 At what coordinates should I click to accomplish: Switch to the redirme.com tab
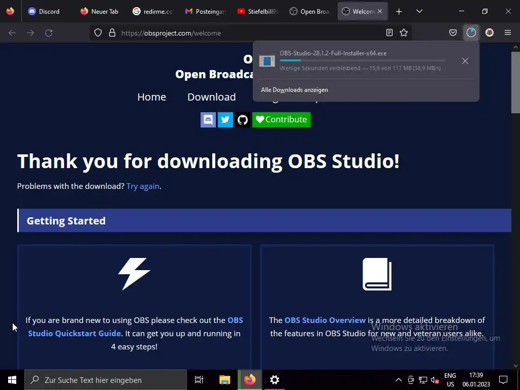click(x=152, y=11)
